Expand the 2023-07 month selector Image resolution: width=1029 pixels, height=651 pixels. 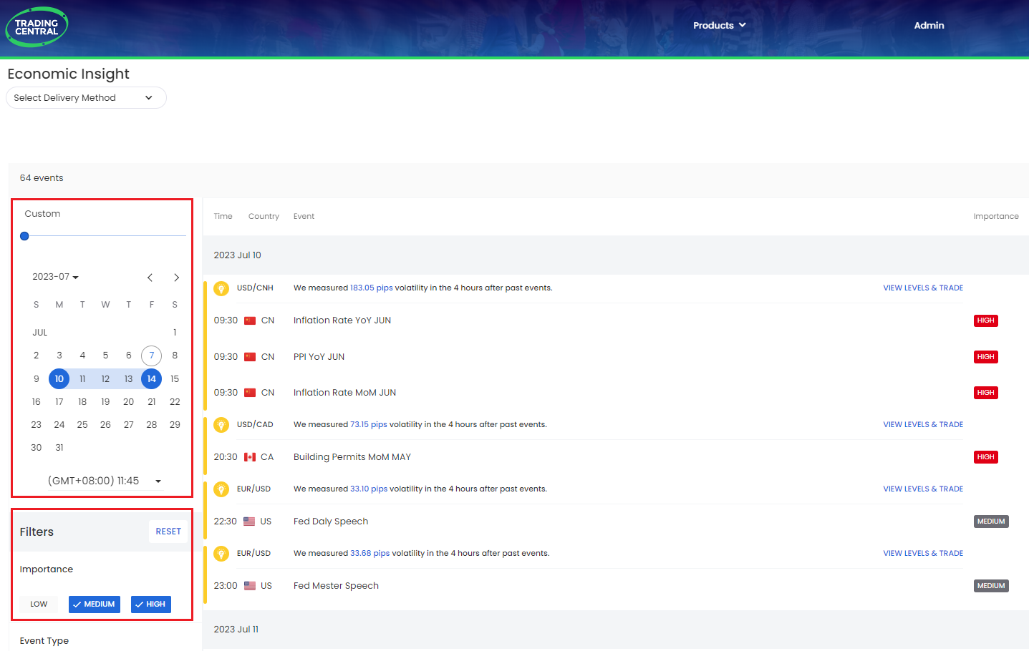(56, 277)
